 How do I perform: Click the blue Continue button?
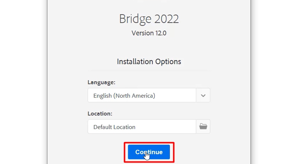click(149, 152)
